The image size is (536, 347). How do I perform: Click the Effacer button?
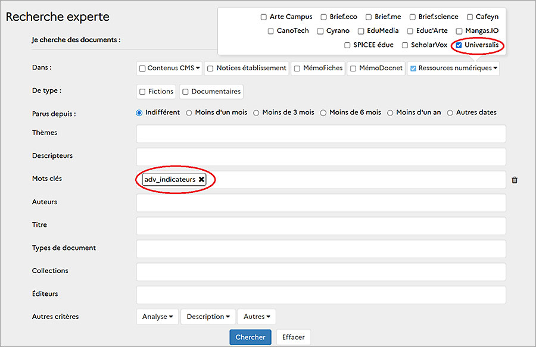[293, 337]
